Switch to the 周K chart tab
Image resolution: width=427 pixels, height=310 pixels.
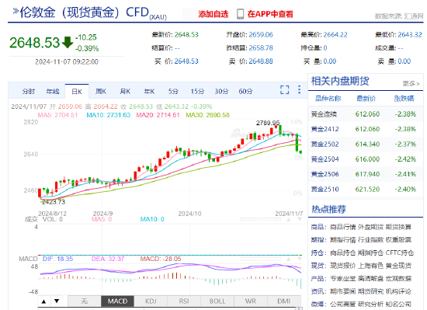click(x=101, y=91)
